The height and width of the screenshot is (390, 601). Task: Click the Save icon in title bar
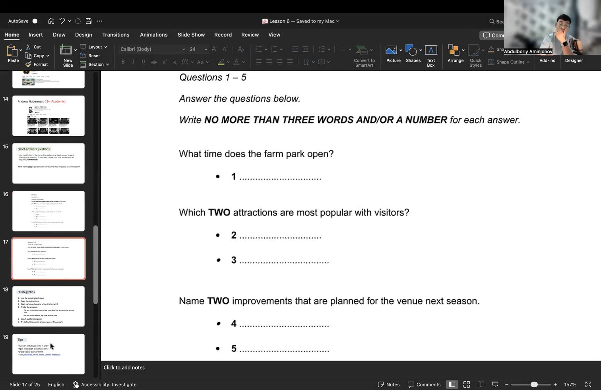click(89, 21)
